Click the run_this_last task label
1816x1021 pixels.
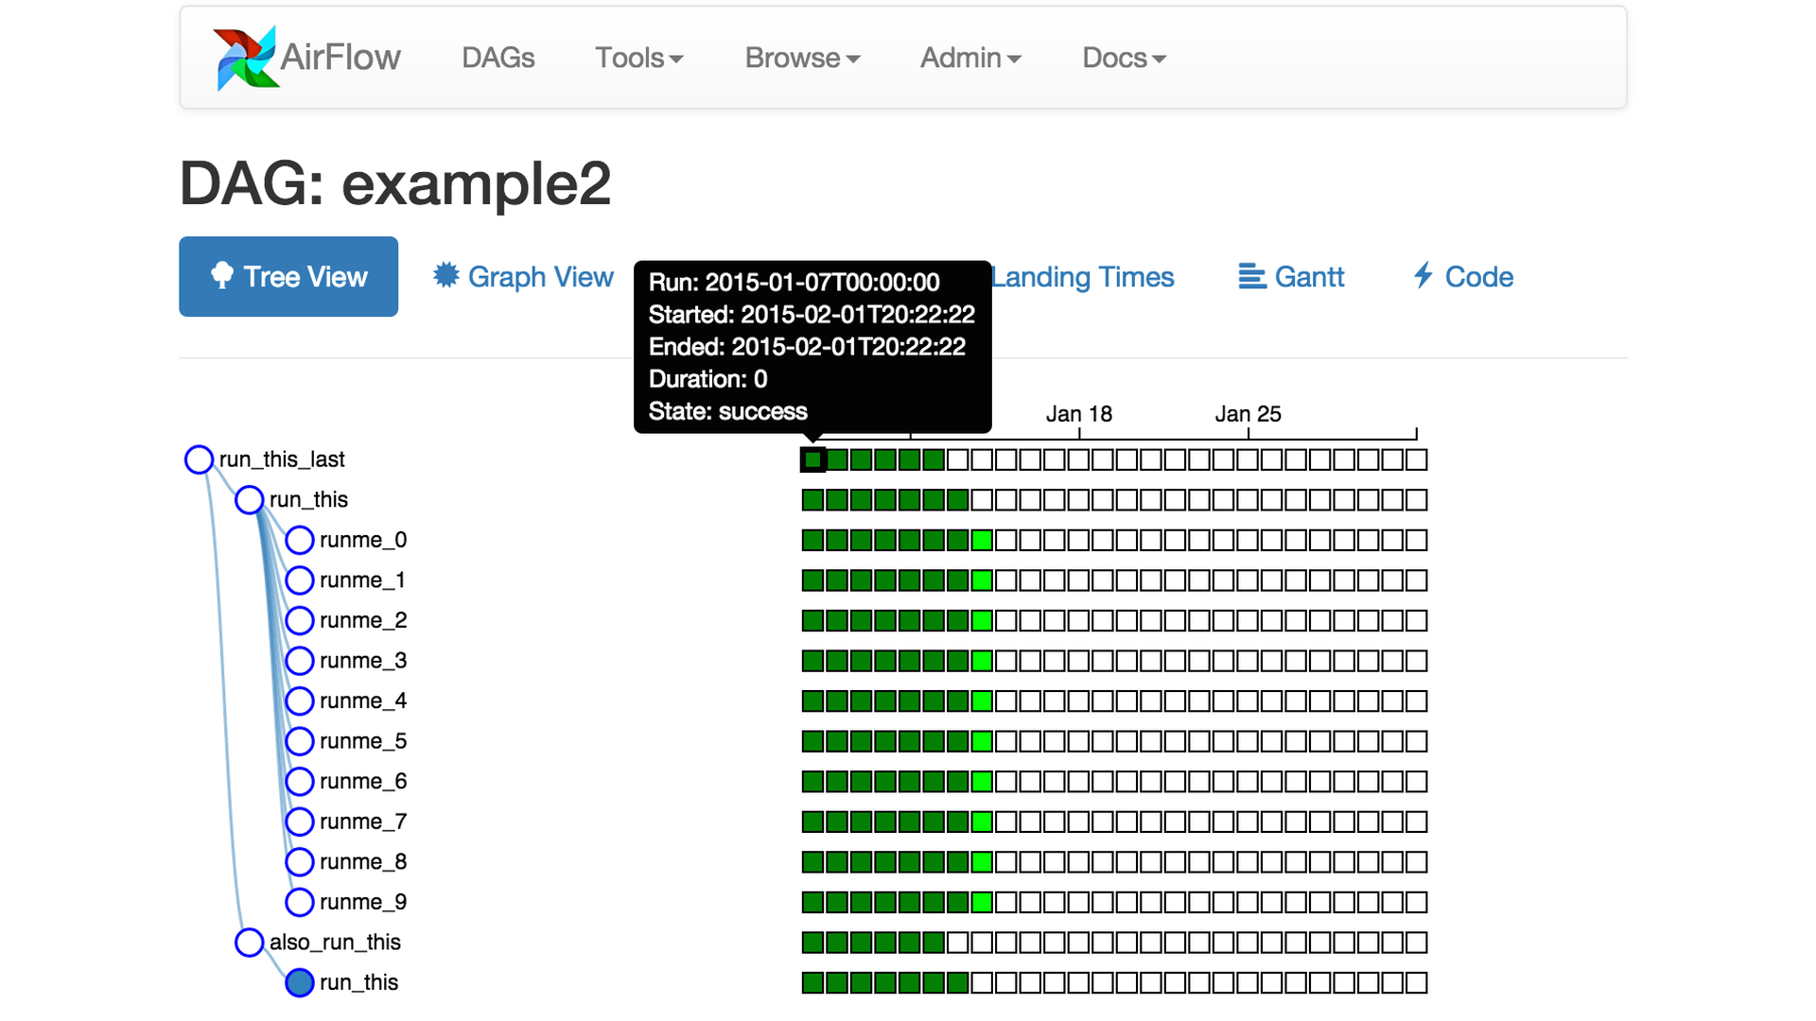point(282,459)
